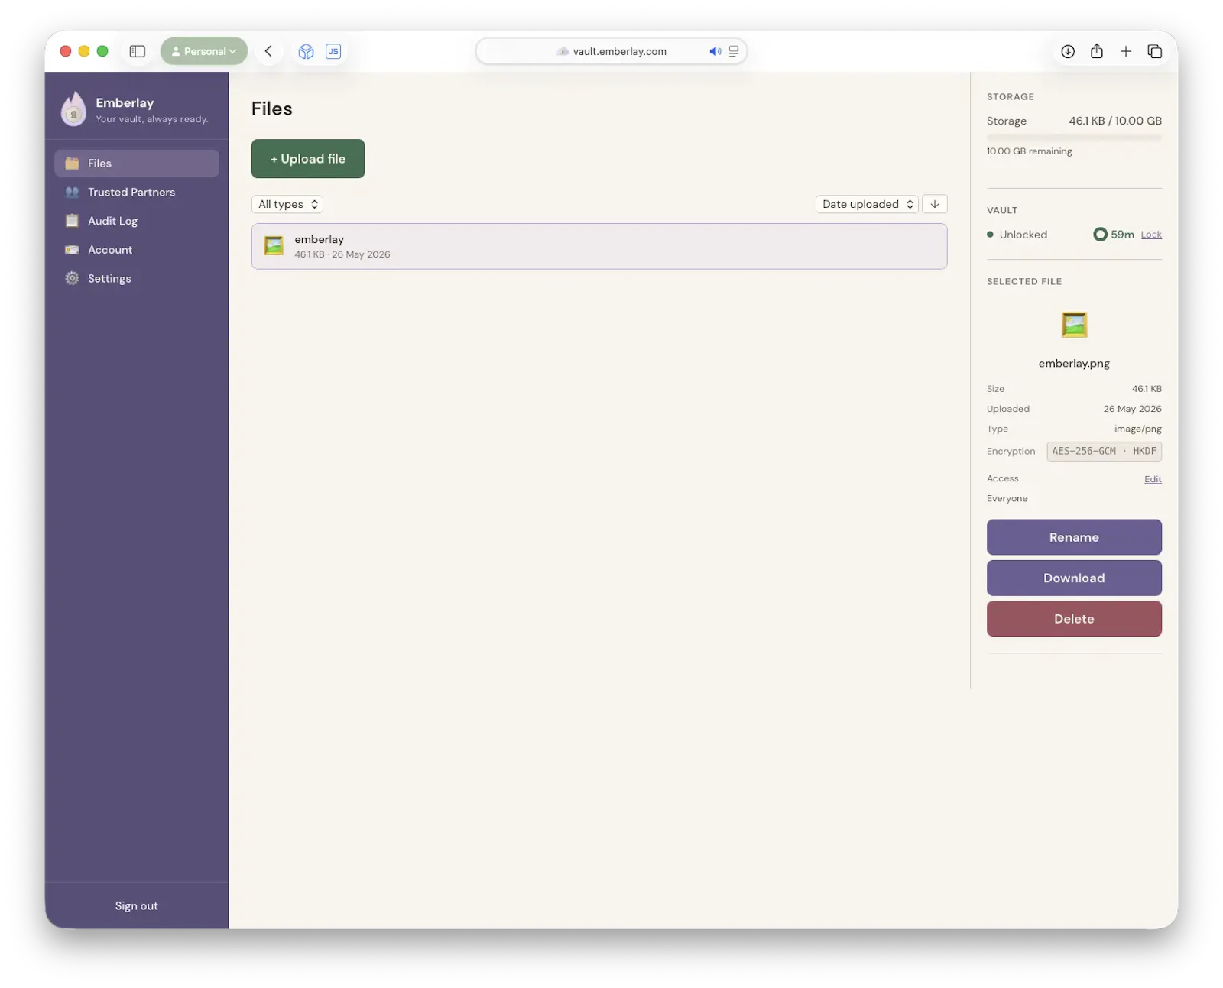Click the emberlay.png filename text
Image resolution: width=1223 pixels, height=988 pixels.
click(x=1073, y=364)
